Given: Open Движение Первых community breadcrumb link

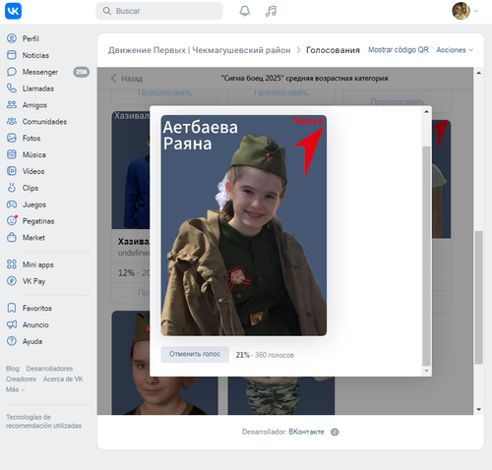Looking at the screenshot, I should 200,50.
